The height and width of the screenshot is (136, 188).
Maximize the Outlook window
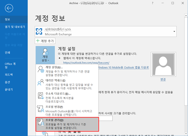(173, 3)
